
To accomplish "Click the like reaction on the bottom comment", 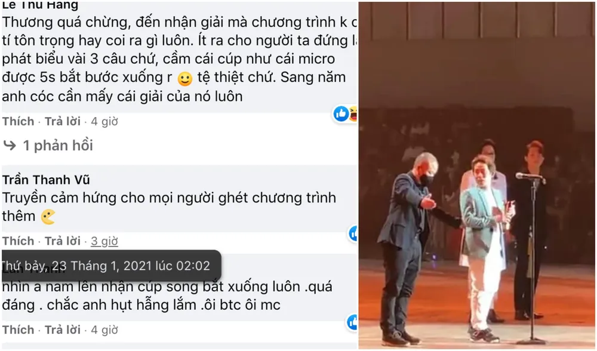I will pyautogui.click(x=353, y=322).
